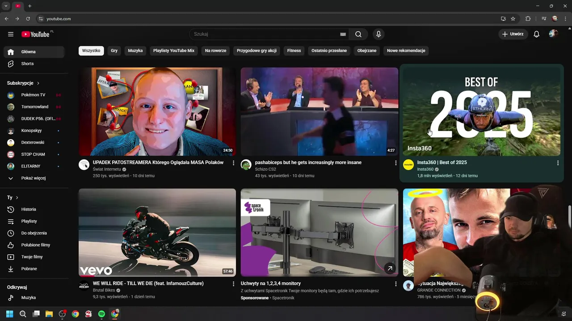Open Windows Start menu
The width and height of the screenshot is (572, 321).
pos(10,314)
